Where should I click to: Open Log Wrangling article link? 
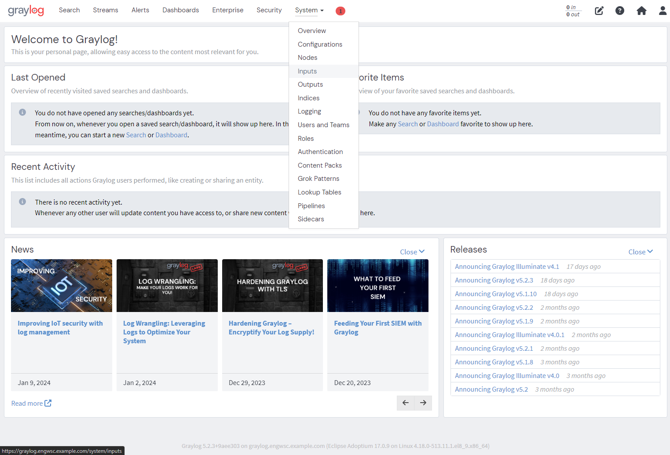[164, 332]
